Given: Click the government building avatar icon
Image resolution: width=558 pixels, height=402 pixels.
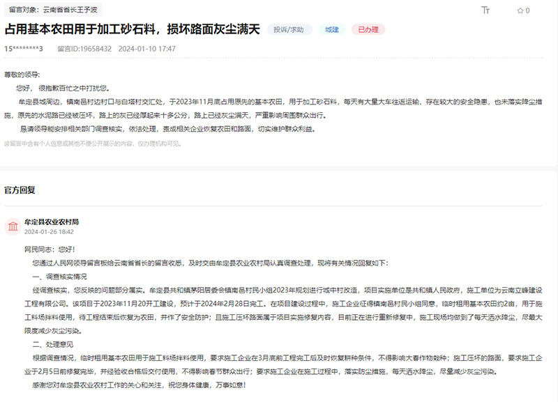Looking at the screenshot, I should (13, 226).
